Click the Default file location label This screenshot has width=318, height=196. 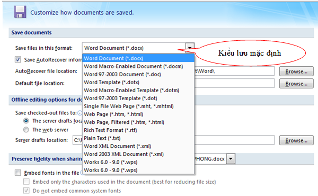pyautogui.click(x=40, y=83)
